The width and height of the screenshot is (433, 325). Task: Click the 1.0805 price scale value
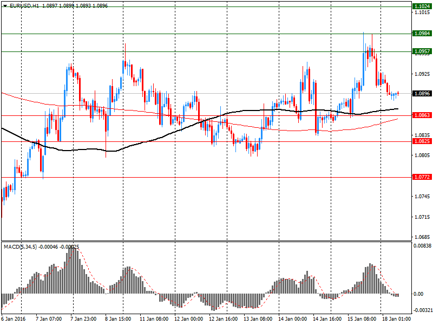[422, 155]
